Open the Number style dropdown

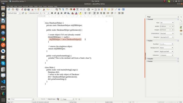coord(166,44)
